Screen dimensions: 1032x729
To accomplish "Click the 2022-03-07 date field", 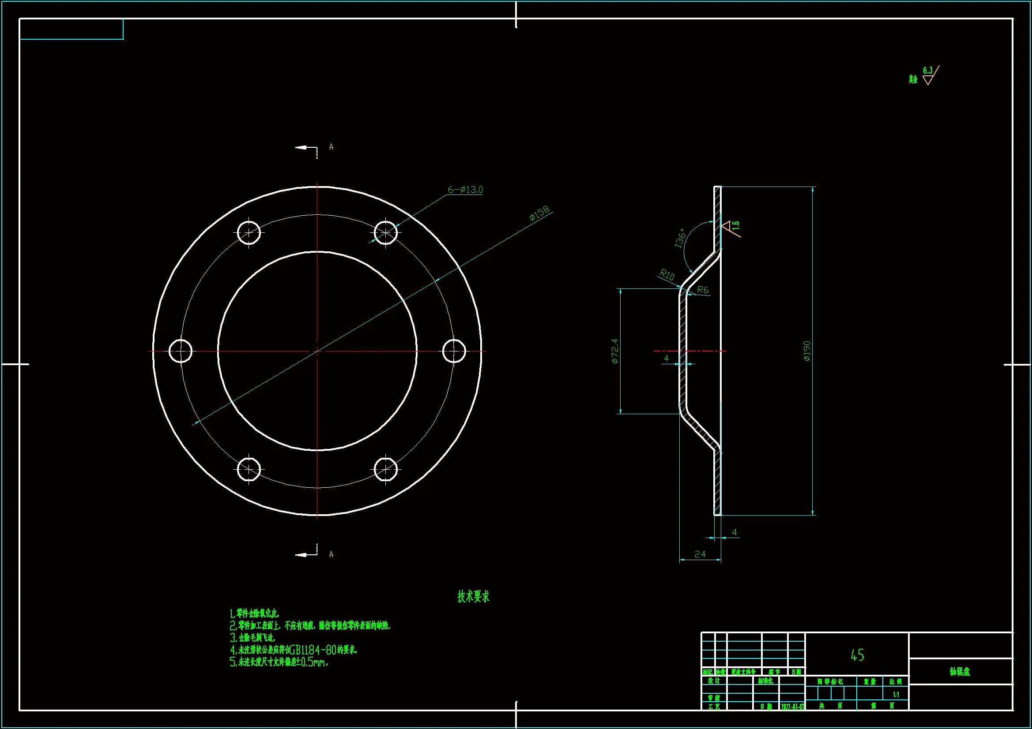I will (792, 707).
